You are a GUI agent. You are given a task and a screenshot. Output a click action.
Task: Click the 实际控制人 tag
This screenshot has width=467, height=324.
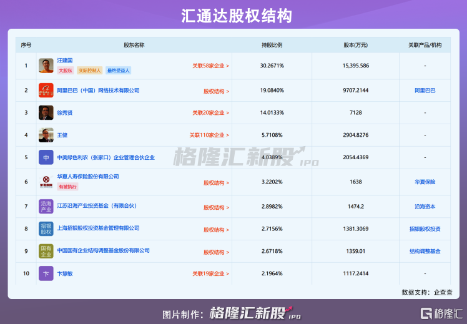89,71
